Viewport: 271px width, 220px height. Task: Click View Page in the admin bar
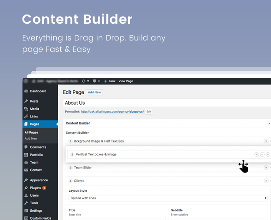coord(126,81)
